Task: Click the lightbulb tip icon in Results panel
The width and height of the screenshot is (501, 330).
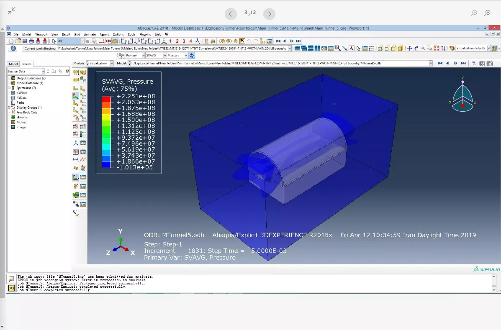Action: click(67, 71)
